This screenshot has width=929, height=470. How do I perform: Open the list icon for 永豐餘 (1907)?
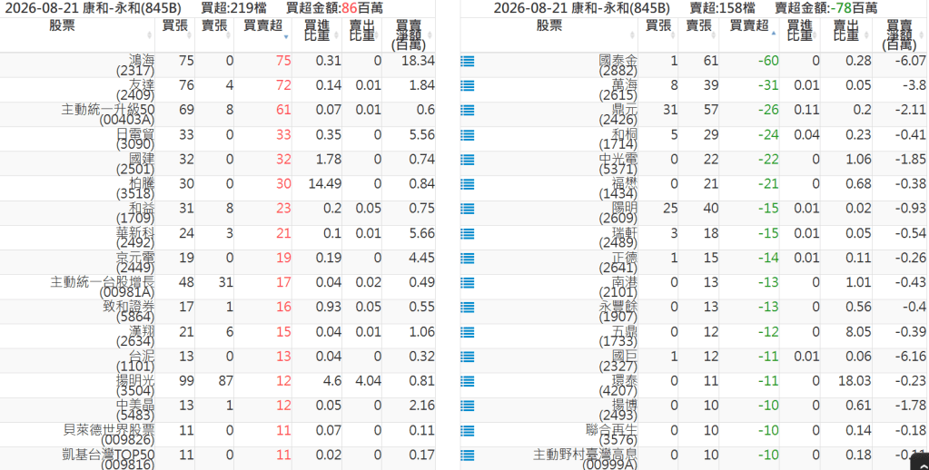pyautogui.click(x=468, y=308)
